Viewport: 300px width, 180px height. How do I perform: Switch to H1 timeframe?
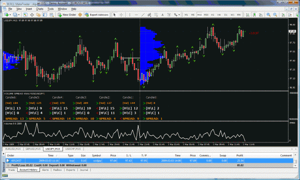pos(212,15)
